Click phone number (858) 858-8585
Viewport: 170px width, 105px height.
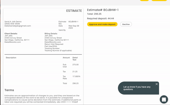12,24
